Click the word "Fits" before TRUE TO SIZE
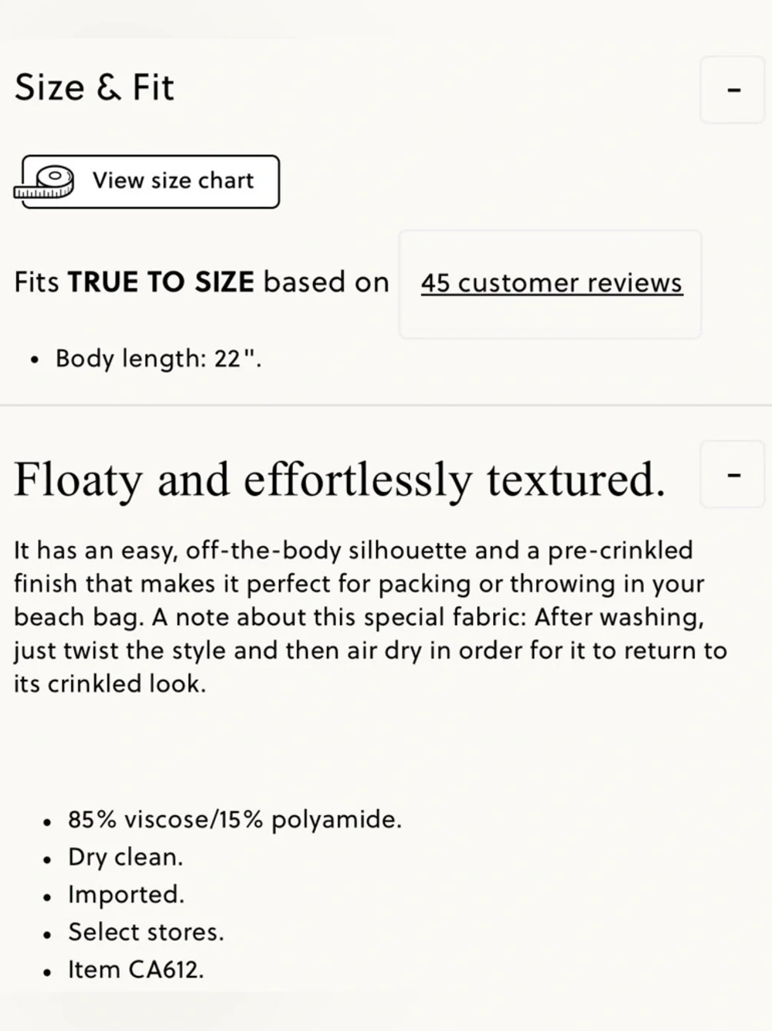This screenshot has height=1031, width=772. click(x=36, y=282)
